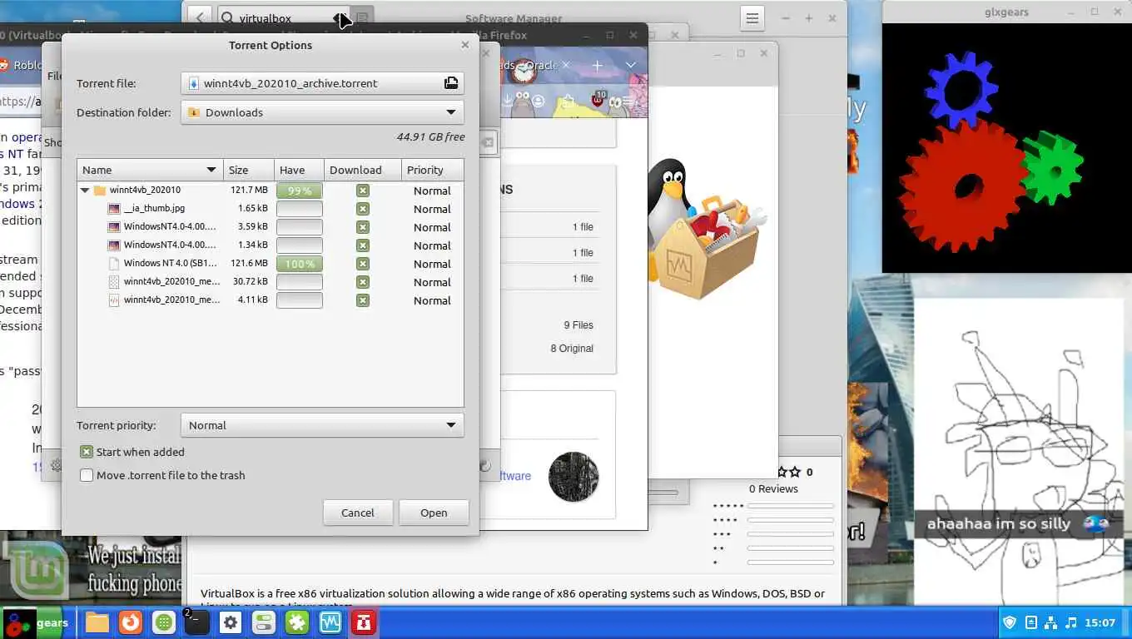Image resolution: width=1132 pixels, height=639 pixels.
Task: Sort file list by Size column
Action: click(x=248, y=170)
